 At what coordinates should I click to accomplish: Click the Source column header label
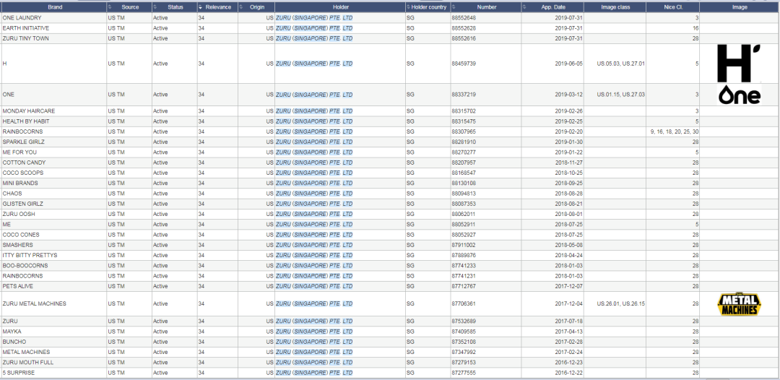pyautogui.click(x=130, y=7)
